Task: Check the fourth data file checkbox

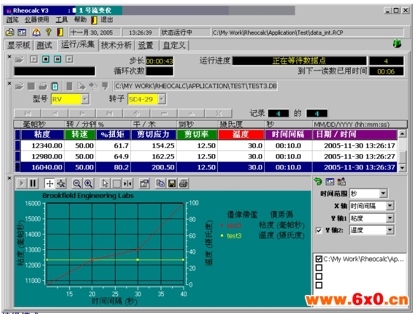Action: coord(319,285)
